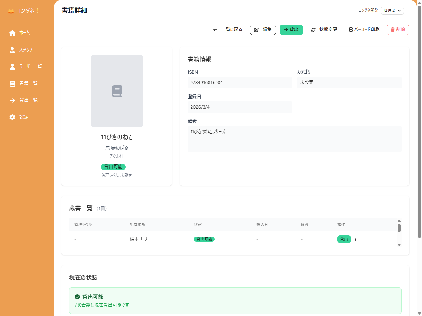Open 設定 with the gear icon

click(12, 117)
